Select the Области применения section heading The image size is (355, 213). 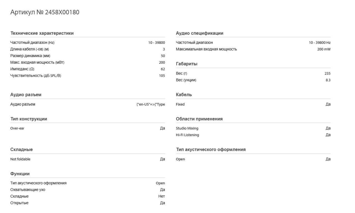(199, 119)
